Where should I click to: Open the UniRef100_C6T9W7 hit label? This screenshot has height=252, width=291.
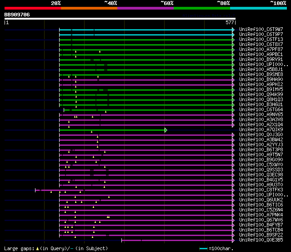click(261, 29)
